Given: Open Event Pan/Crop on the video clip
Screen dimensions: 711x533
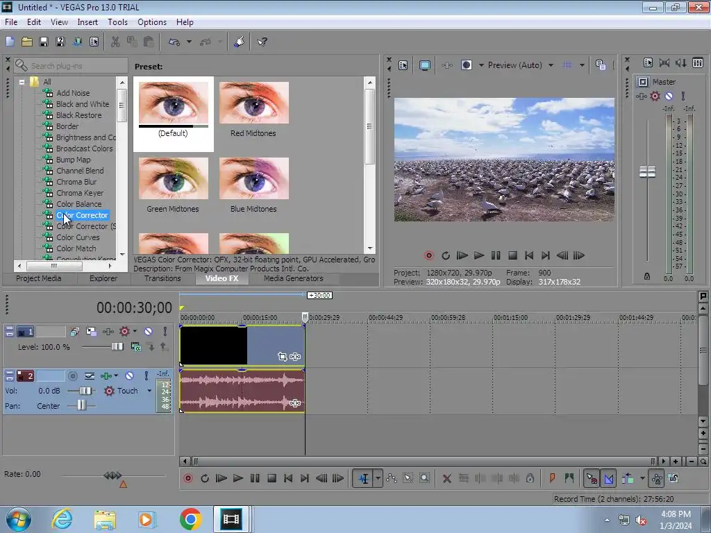Looking at the screenshot, I should click(282, 357).
